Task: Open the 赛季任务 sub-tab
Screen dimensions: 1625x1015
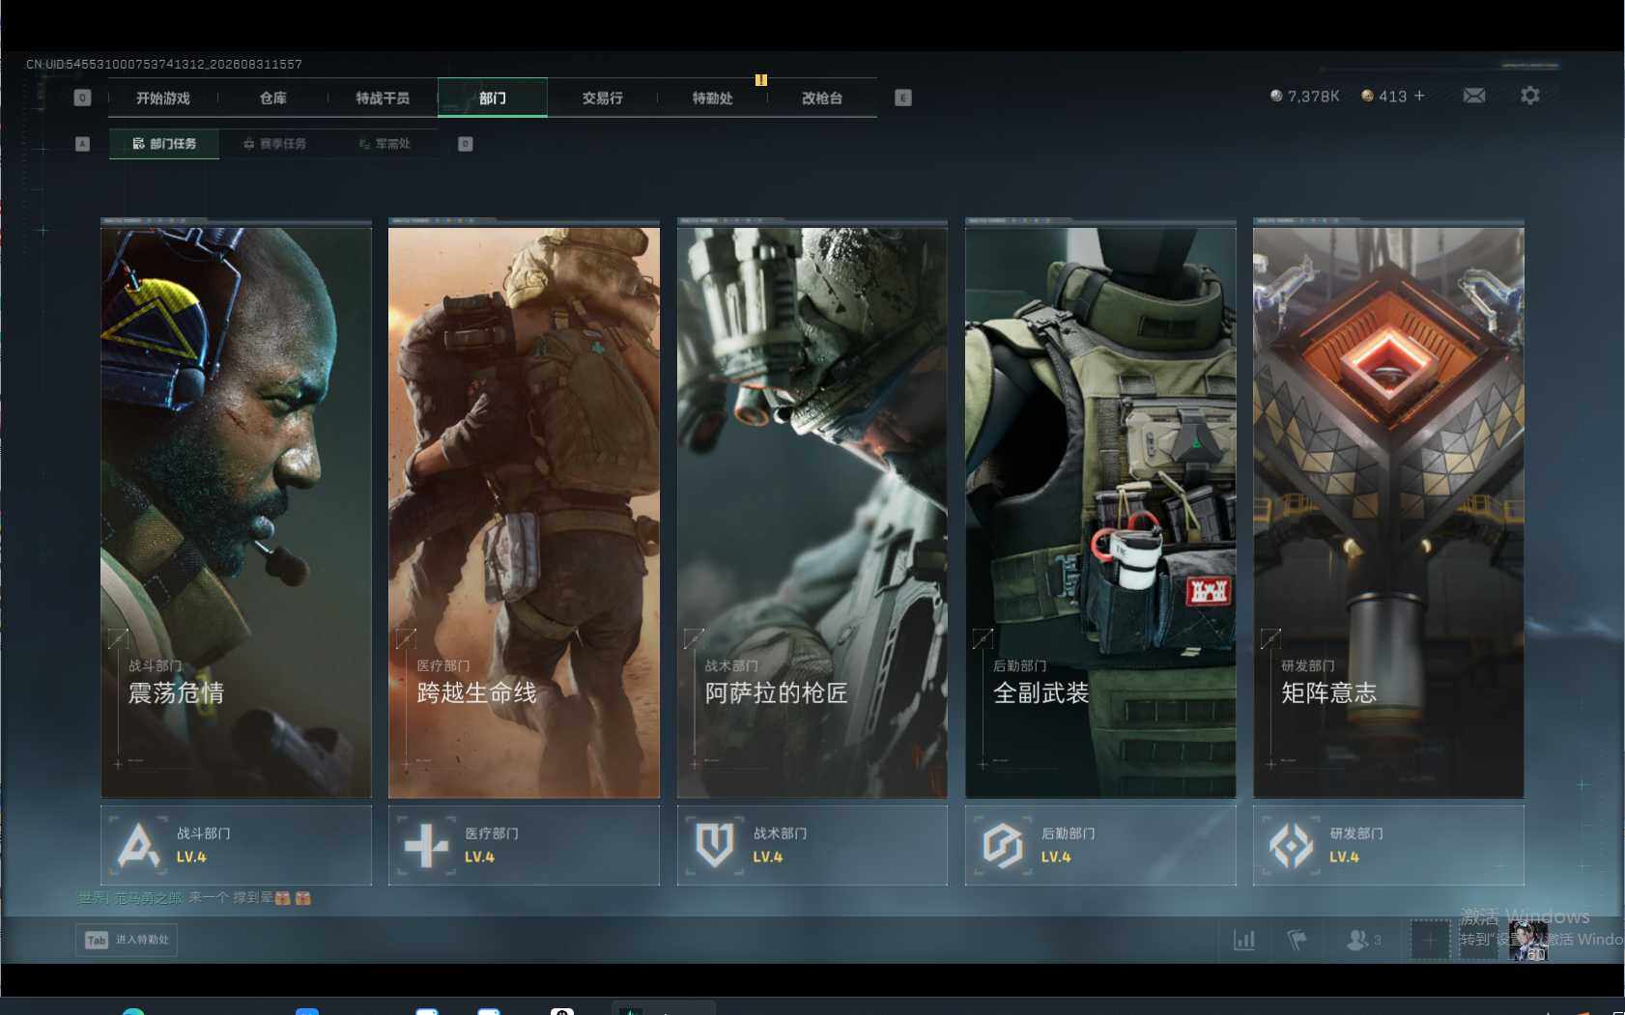Action: pos(275,143)
